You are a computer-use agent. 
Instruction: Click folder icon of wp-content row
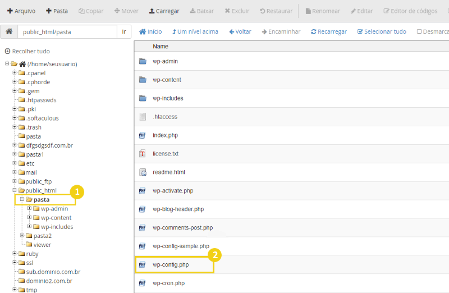(x=143, y=80)
